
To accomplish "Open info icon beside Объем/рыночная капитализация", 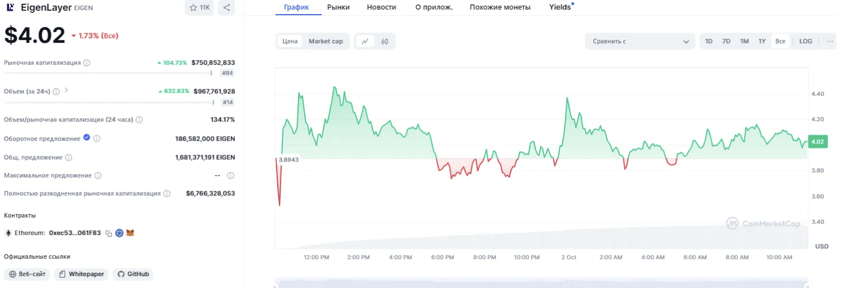I will 139,120.
